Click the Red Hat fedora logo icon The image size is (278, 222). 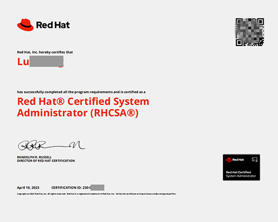[x=25, y=24]
